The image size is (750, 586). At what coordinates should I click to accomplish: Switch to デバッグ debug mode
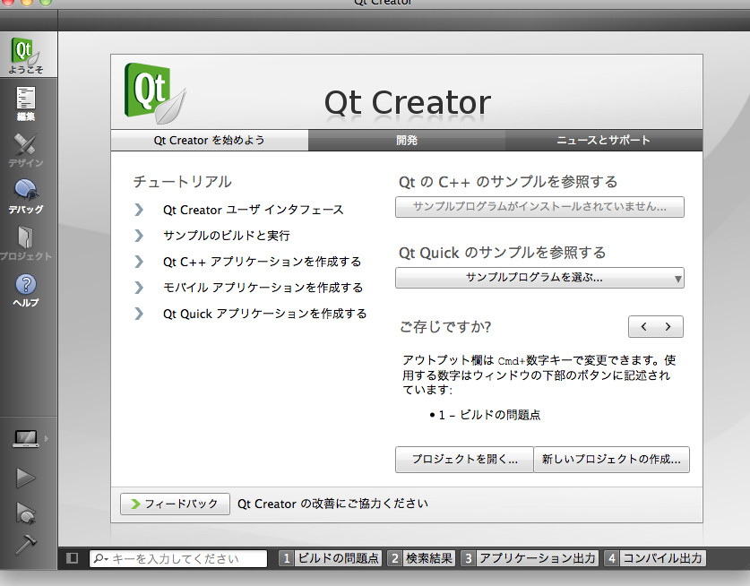click(x=25, y=196)
